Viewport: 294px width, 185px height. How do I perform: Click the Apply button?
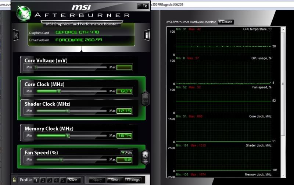click(97, 180)
